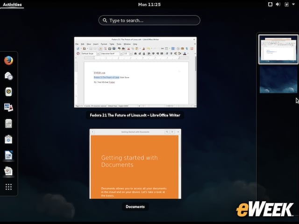299x224 pixels.
Task: Select LibreOffice Writer icon in dash
Action: pyautogui.click(x=8, y=155)
